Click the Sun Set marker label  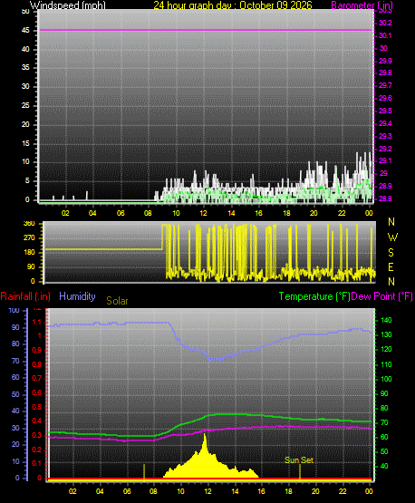point(299,460)
